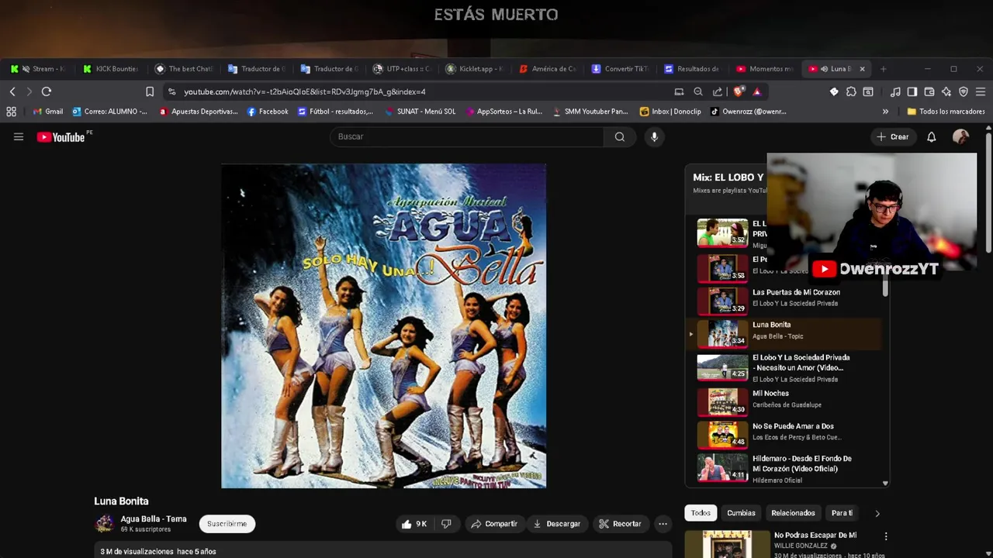Open No Podras Escapar De Mi video

[815, 536]
